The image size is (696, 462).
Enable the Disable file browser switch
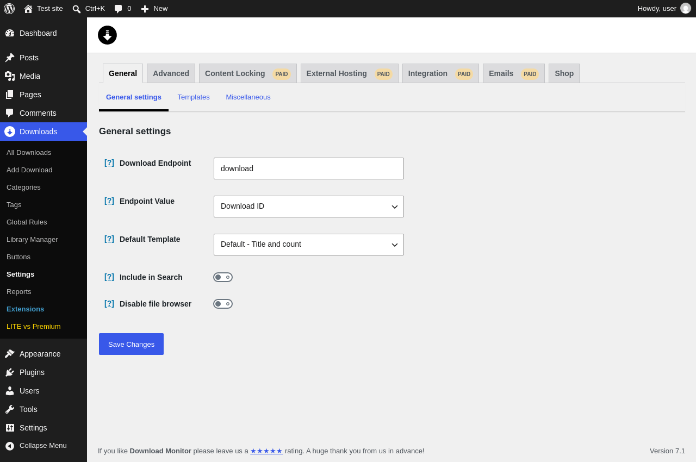(223, 304)
